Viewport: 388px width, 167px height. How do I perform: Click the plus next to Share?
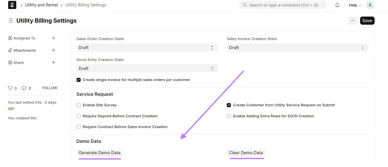pyautogui.click(x=54, y=62)
